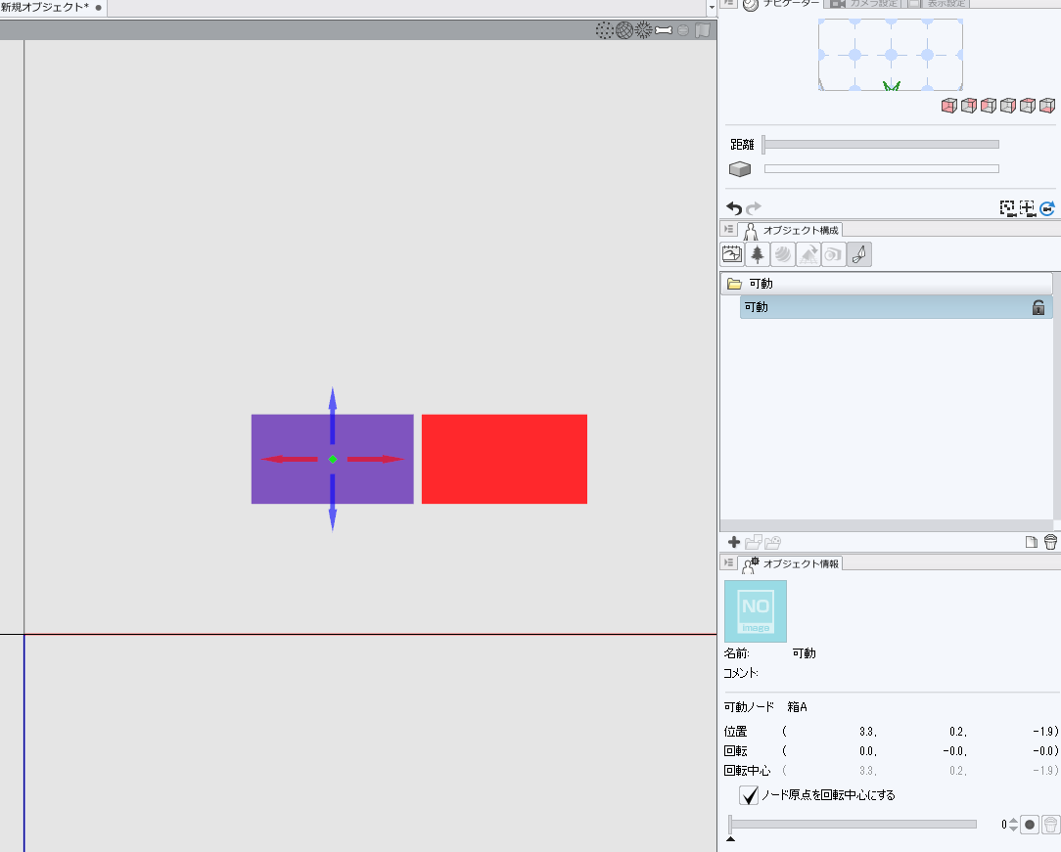
Task: Select the camera icon in object configuration toolbar
Action: coord(834,254)
